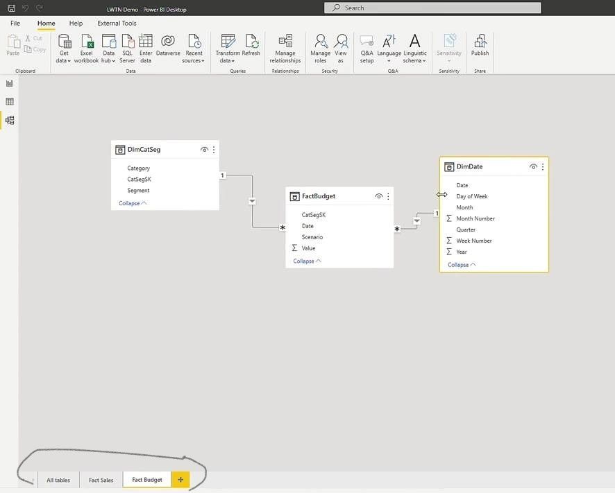Open the Dataverse connector
This screenshot has height=493, width=615.
point(168,45)
